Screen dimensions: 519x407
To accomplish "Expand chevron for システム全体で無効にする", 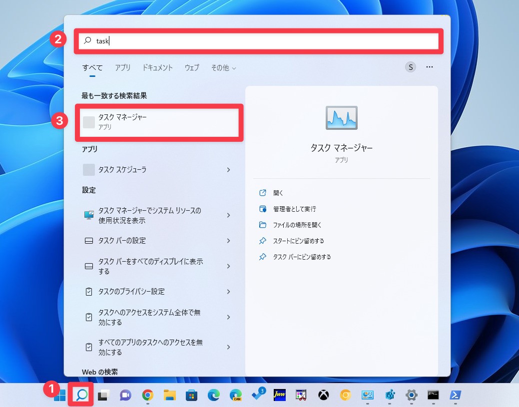I will point(228,317).
